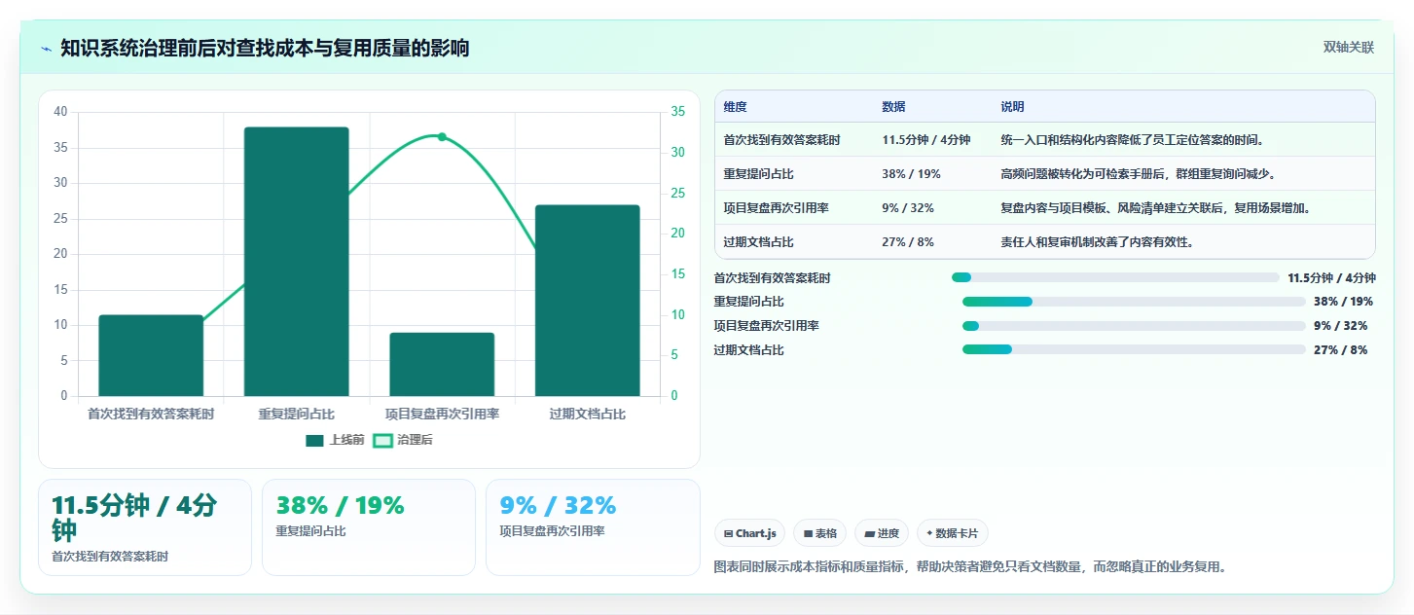The width and height of the screenshot is (1414, 615).
Task: Click the footer note starting 图表同时展示
Action: [970, 566]
